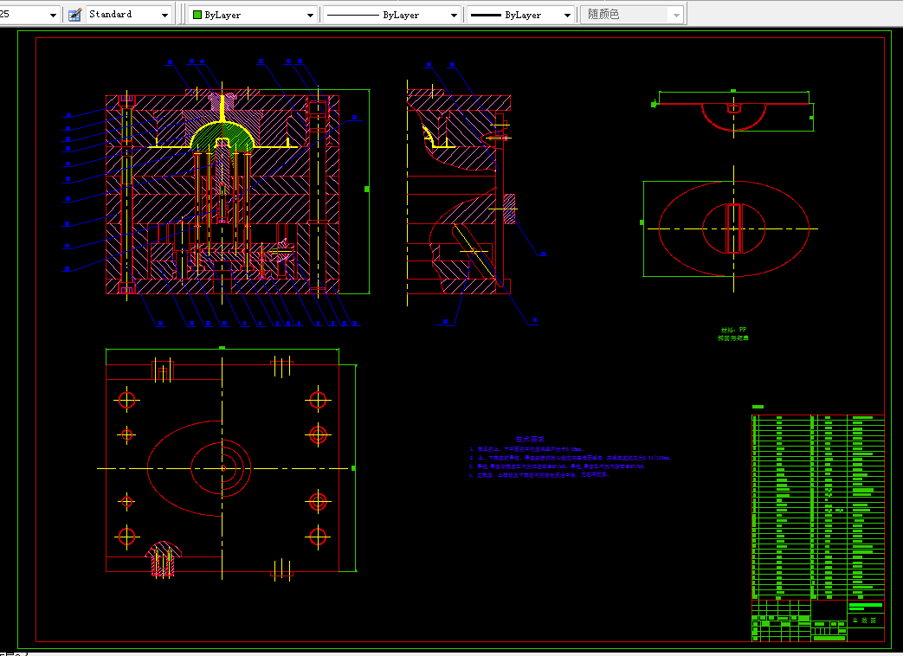The image size is (903, 656).
Task: Open the 随颜色 plot style dropdown
Action: click(677, 15)
